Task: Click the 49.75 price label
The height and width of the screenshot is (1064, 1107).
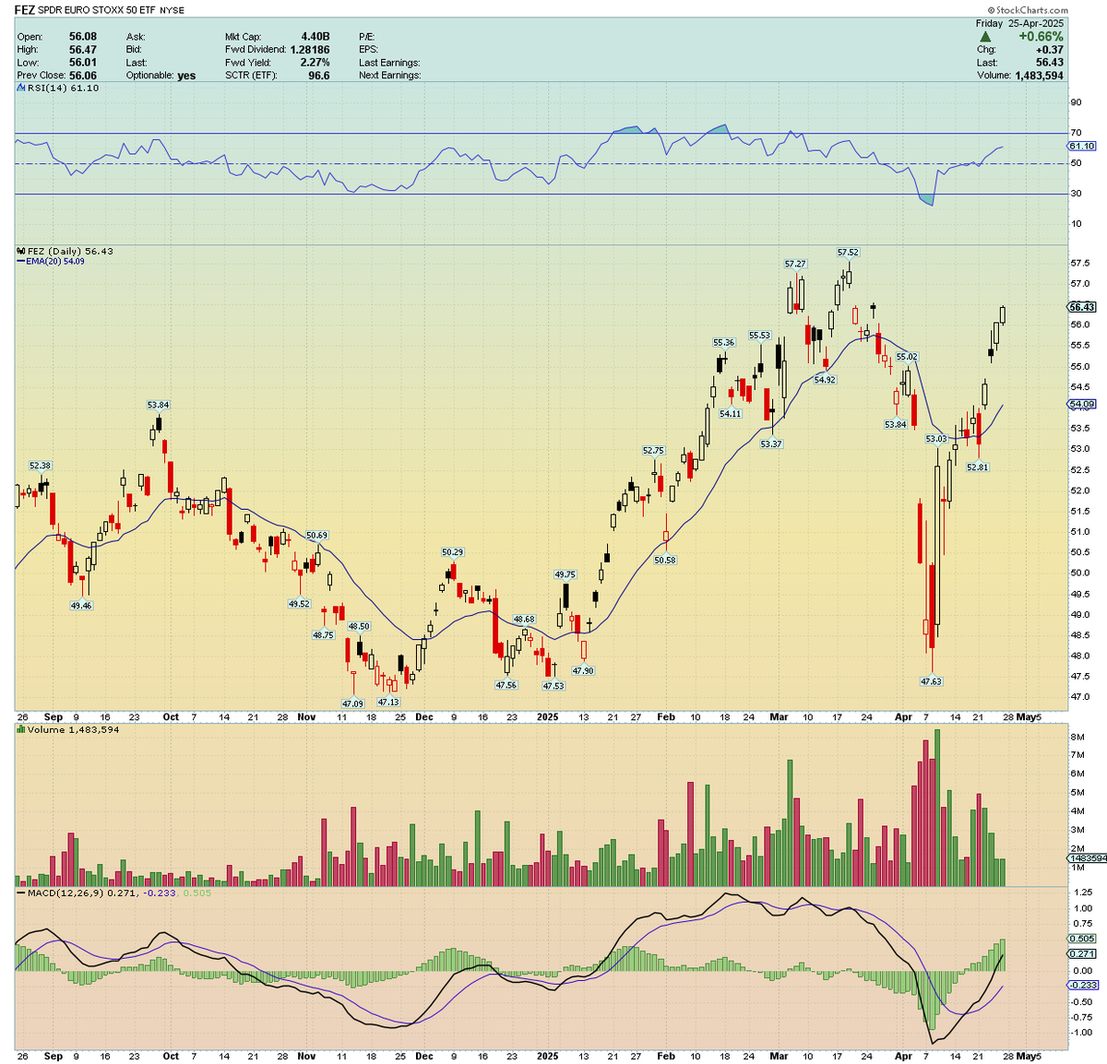Action: tap(565, 574)
